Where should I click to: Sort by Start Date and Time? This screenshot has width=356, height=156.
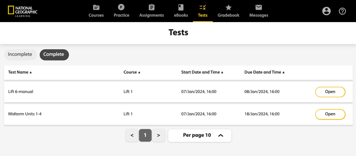click(202, 72)
